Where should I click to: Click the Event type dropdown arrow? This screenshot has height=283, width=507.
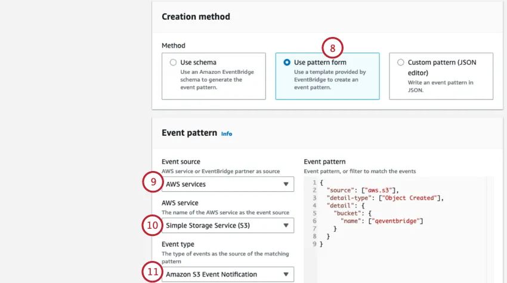click(286, 275)
